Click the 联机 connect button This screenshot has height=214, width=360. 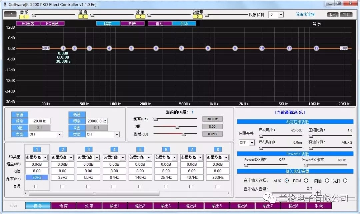333,15
